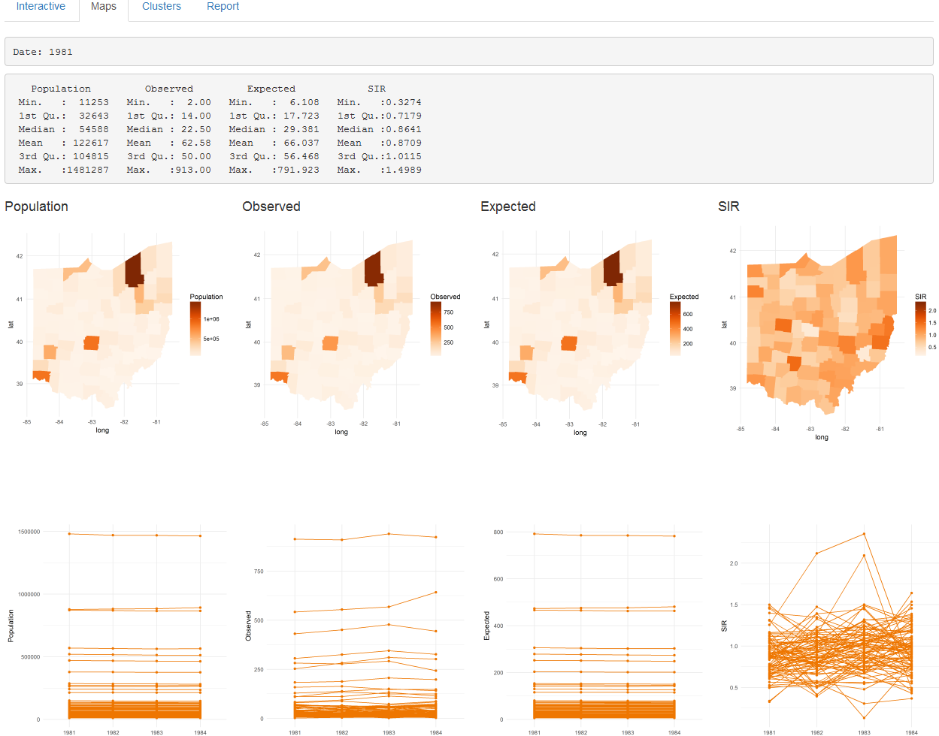
Task: Click the summary statistics table panel
Action: (468, 128)
